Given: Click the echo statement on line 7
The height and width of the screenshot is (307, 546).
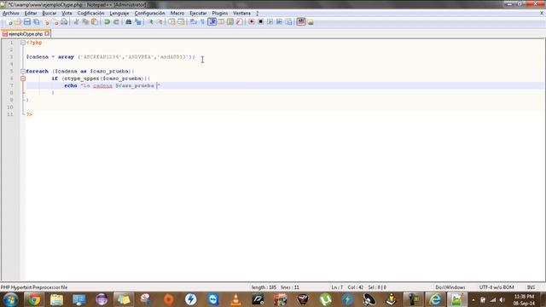Looking at the screenshot, I should point(112,85).
